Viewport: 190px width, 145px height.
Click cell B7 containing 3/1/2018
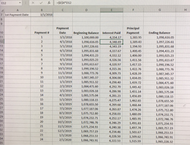pos(42,15)
